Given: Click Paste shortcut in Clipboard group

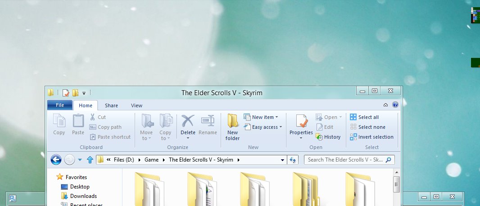Looking at the screenshot, I should coord(110,137).
